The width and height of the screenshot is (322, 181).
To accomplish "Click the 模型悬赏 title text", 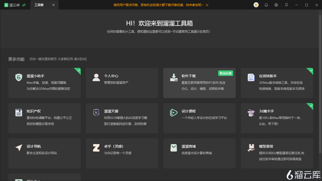I will click(x=266, y=146).
